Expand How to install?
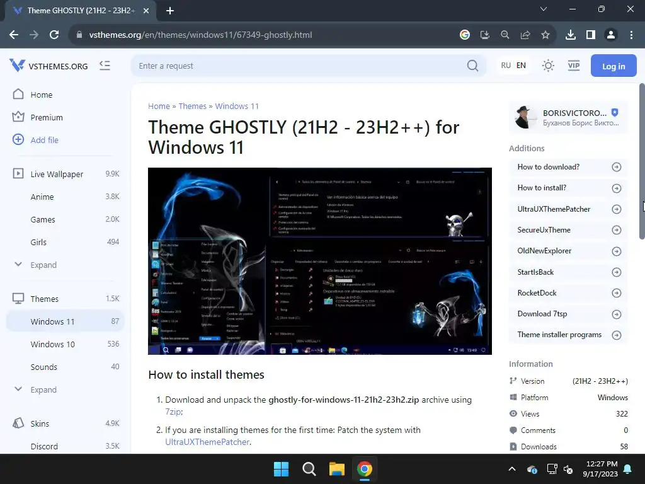The height and width of the screenshot is (484, 645). coord(568,188)
